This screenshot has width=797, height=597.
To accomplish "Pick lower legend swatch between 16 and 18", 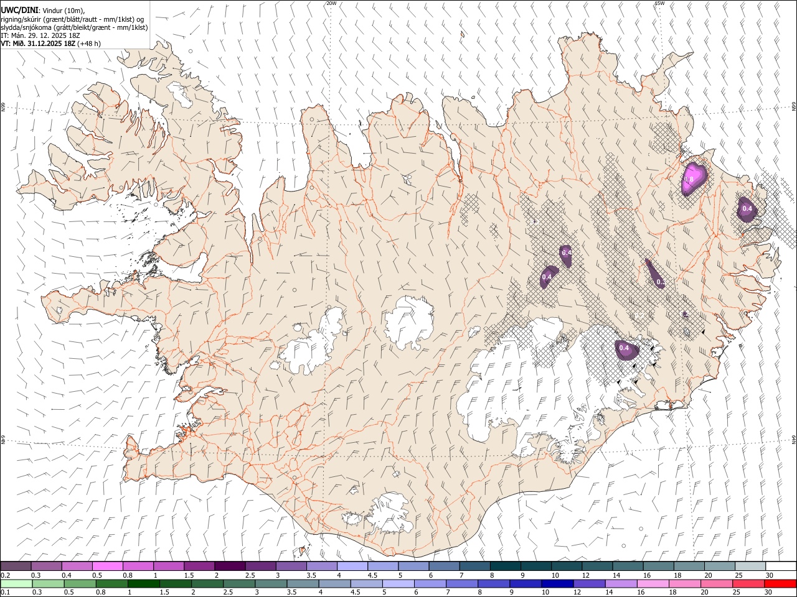I will pos(652,583).
